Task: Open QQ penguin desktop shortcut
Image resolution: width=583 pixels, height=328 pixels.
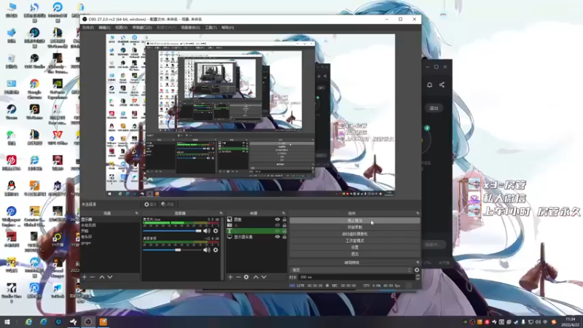Action: pyautogui.click(x=11, y=188)
